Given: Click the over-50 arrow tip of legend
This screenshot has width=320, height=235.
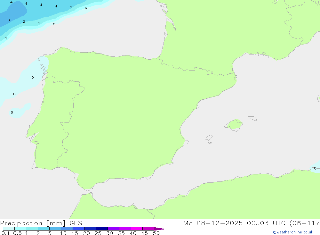Looking at the screenshot, I should tap(160, 229).
